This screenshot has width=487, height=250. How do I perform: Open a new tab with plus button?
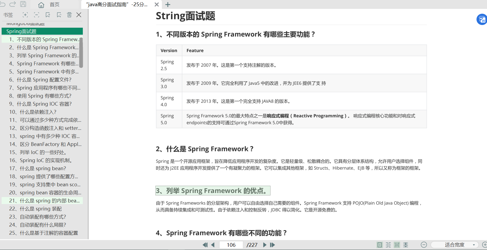point(168,5)
